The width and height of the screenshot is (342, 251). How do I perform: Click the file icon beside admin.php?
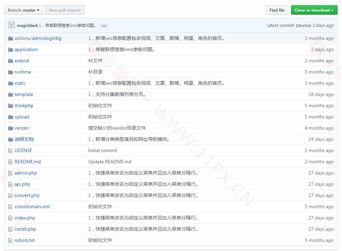point(10,173)
